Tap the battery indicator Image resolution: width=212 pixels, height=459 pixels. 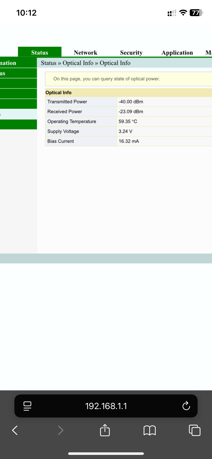coord(196,13)
